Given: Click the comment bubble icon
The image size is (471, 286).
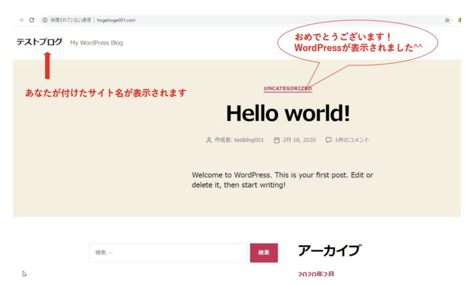Looking at the screenshot, I should click(x=328, y=140).
